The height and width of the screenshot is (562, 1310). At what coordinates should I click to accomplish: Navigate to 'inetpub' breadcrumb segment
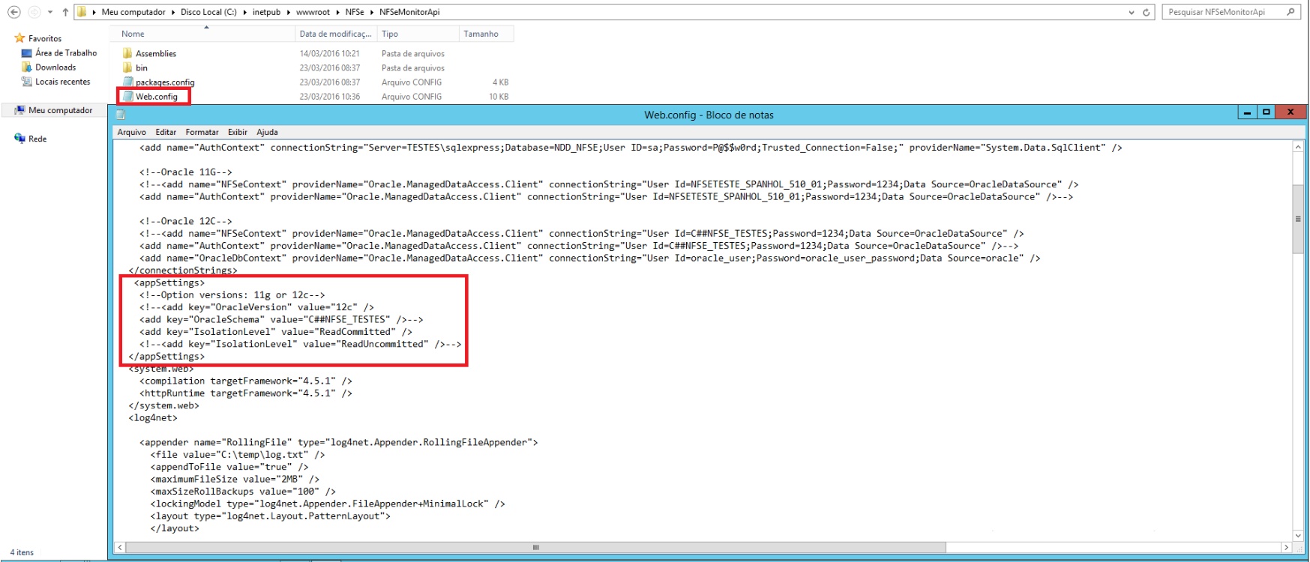click(x=266, y=12)
